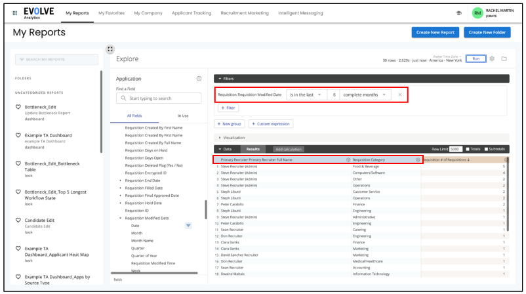Expand the Visualization section
526x294 pixels.
click(x=220, y=138)
